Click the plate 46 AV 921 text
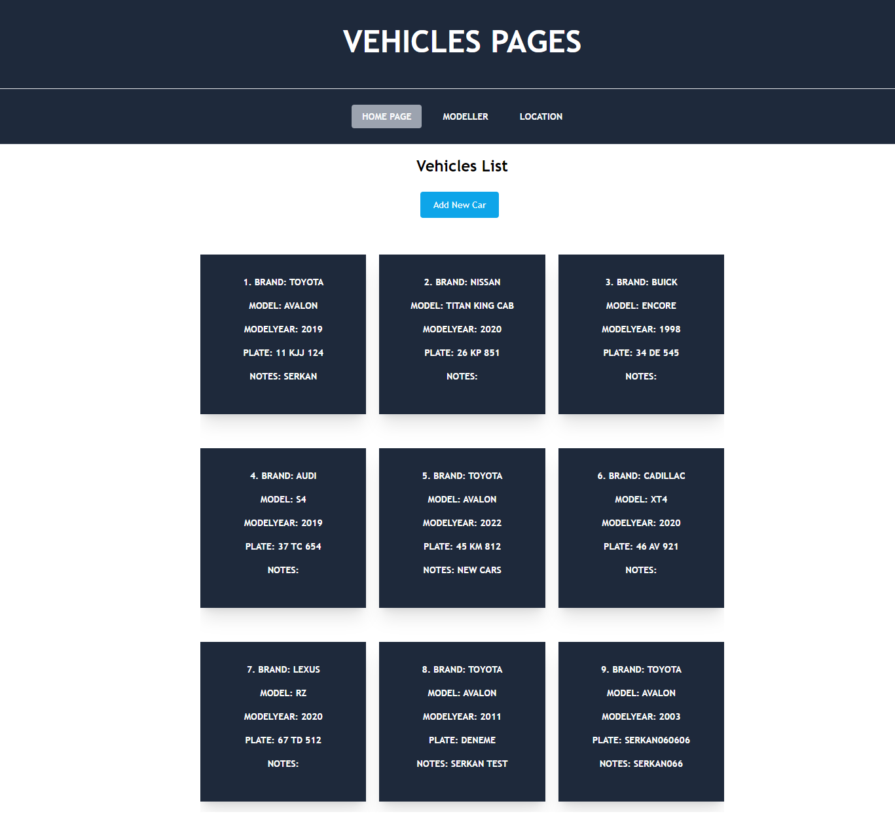Screen dimensions: 895x831 click(641, 546)
